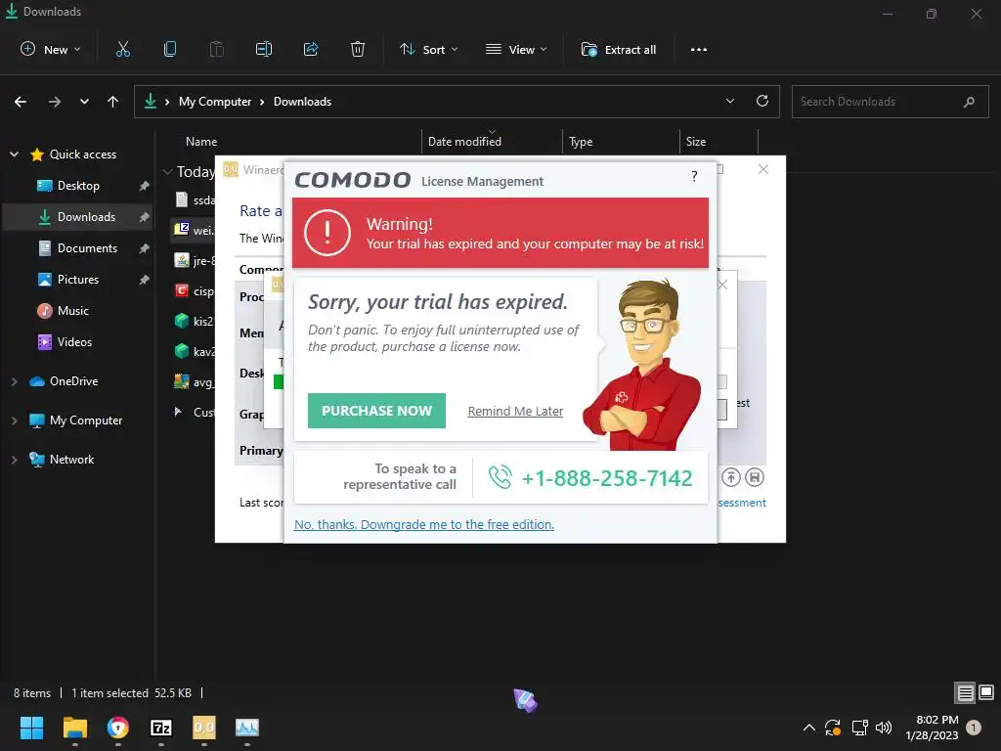Open the clock and date flyout
The height and width of the screenshot is (751, 1001).
point(932,728)
